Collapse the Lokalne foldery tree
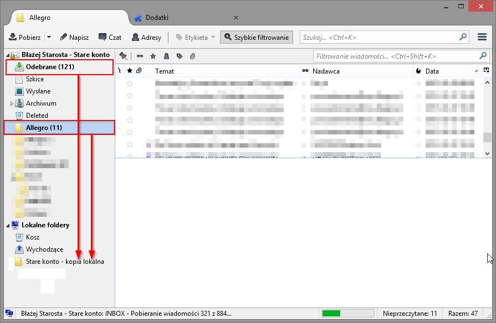 (x=8, y=225)
